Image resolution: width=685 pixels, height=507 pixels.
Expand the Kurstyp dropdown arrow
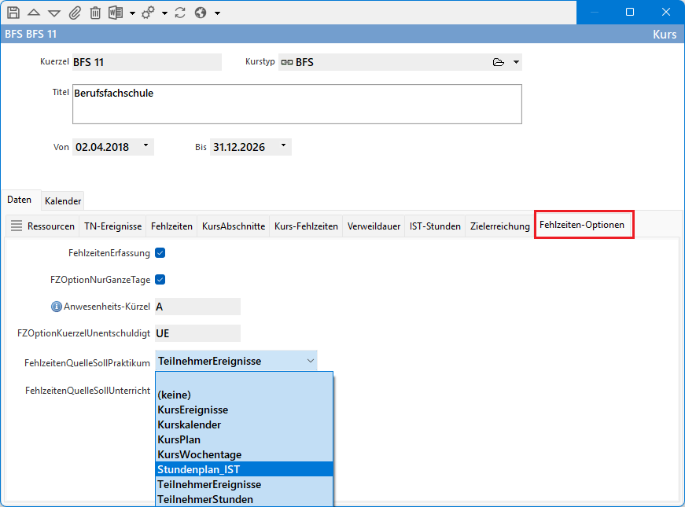(517, 62)
